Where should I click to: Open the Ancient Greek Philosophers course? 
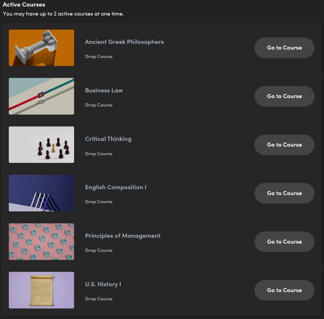click(284, 48)
